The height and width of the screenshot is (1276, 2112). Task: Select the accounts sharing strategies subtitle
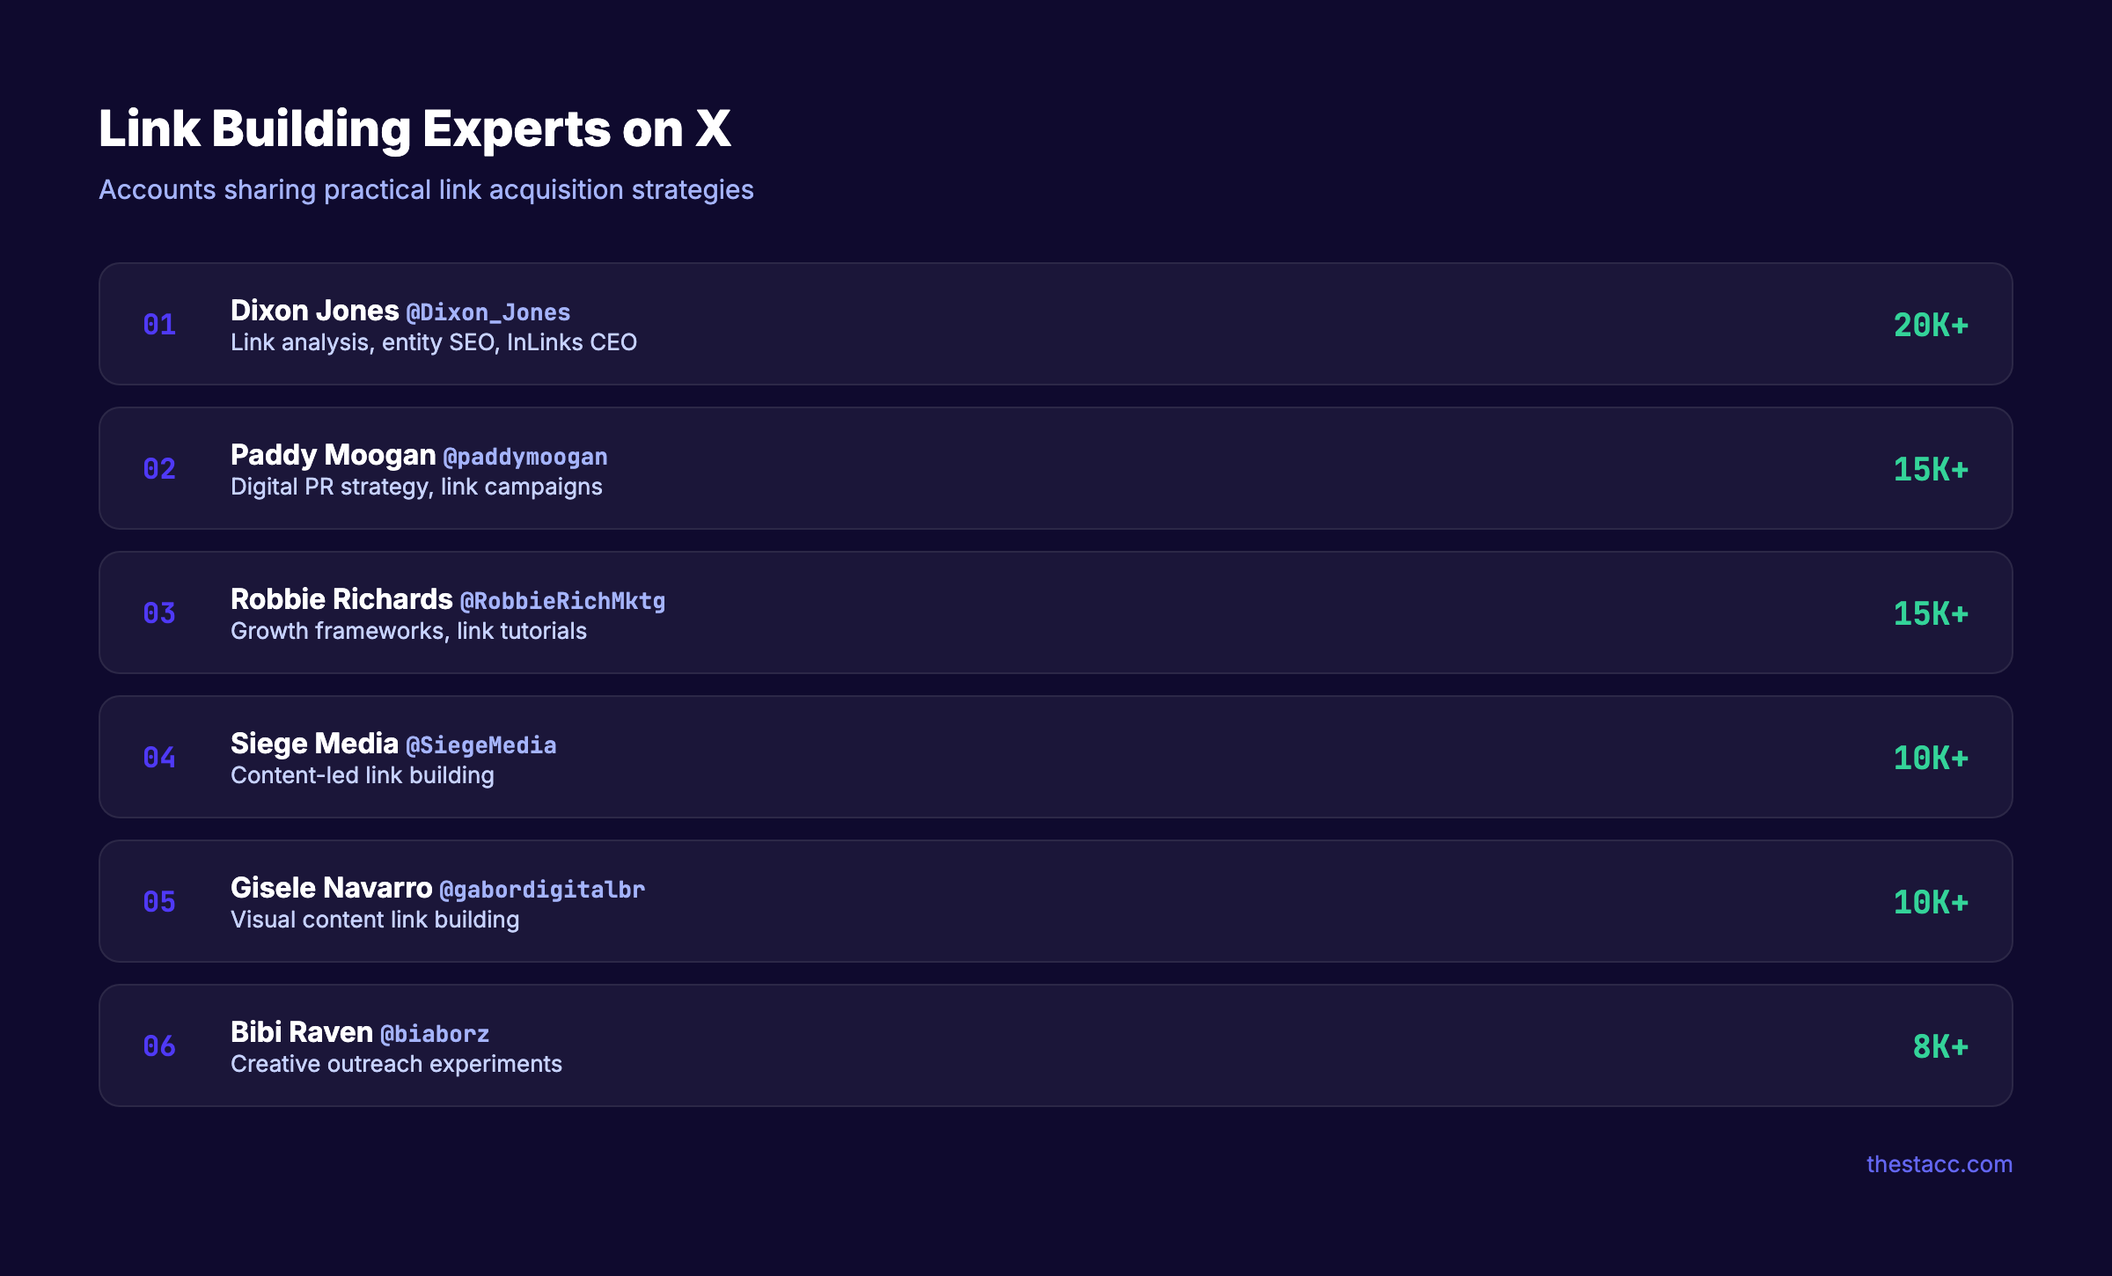click(426, 188)
